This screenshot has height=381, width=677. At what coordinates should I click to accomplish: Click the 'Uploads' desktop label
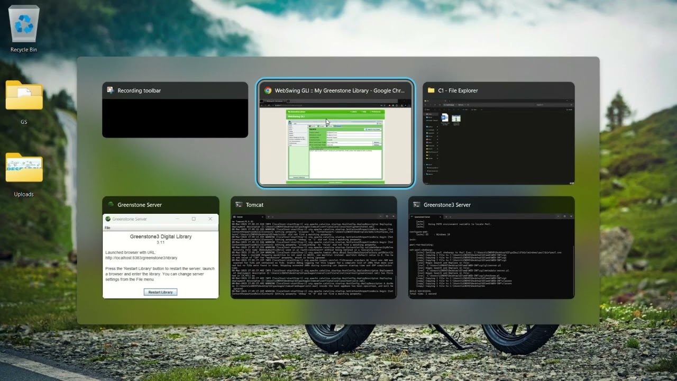pyautogui.click(x=24, y=194)
